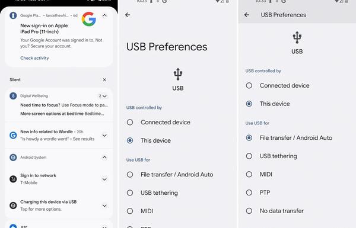Tap the Sign in to network icon
This screenshot has width=356, height=228.
point(13,179)
